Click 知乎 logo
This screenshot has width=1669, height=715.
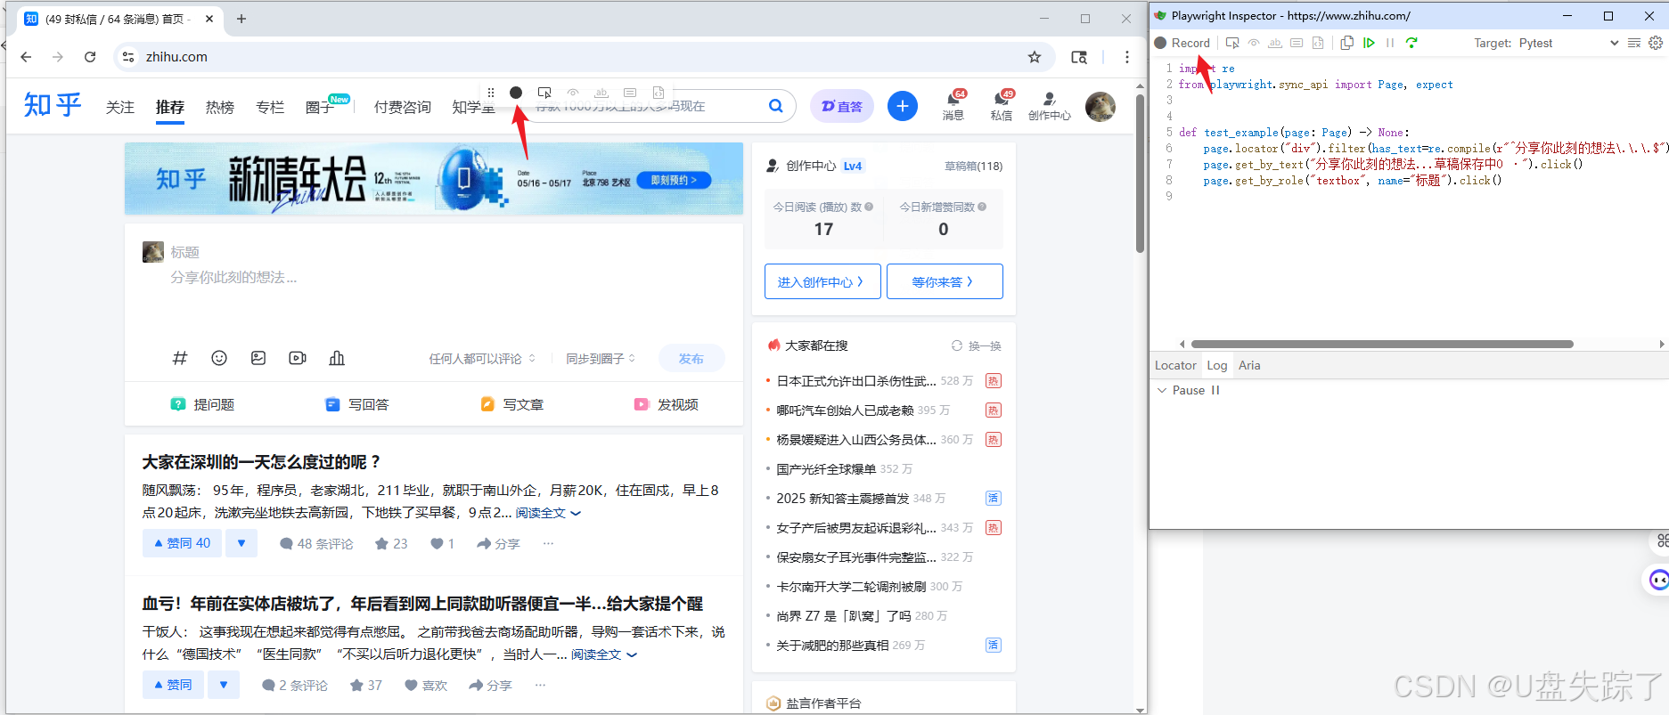point(53,105)
